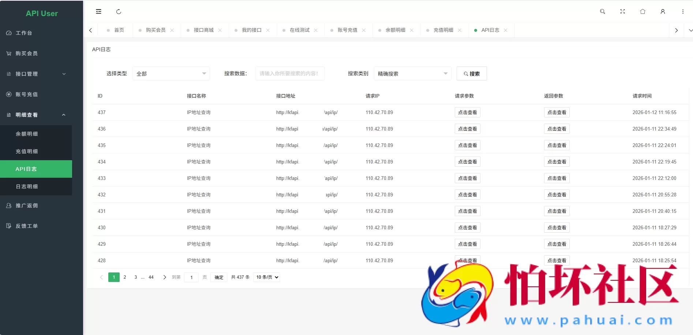This screenshot has width=693, height=335.
Task: View request parameters for log ID 437
Action: click(467, 112)
